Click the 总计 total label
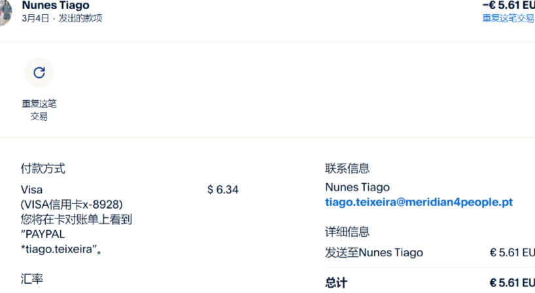Screen dimensions: 535x293 click(336, 283)
